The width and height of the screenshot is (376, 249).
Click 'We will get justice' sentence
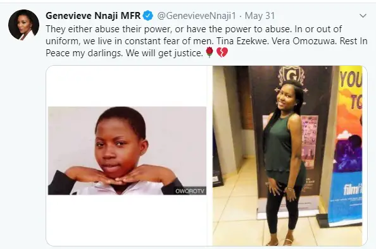click(x=164, y=53)
